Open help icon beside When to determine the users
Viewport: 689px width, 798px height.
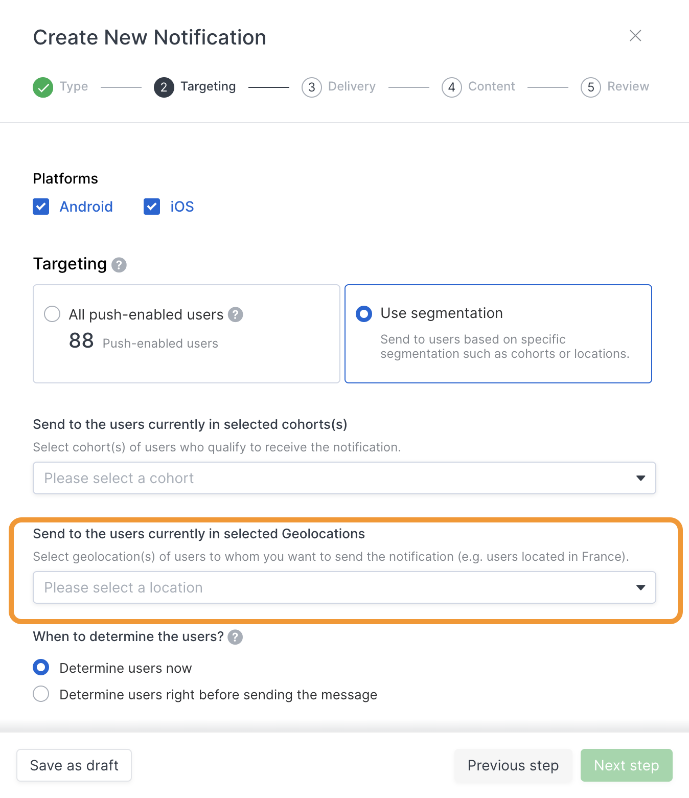click(235, 637)
